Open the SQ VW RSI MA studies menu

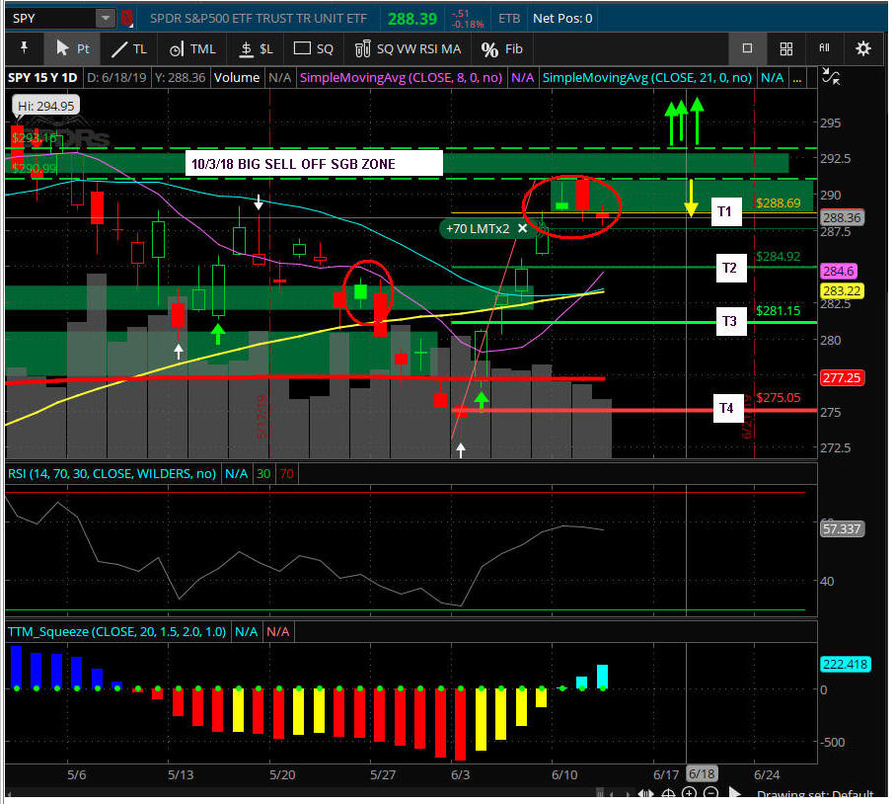coord(409,48)
